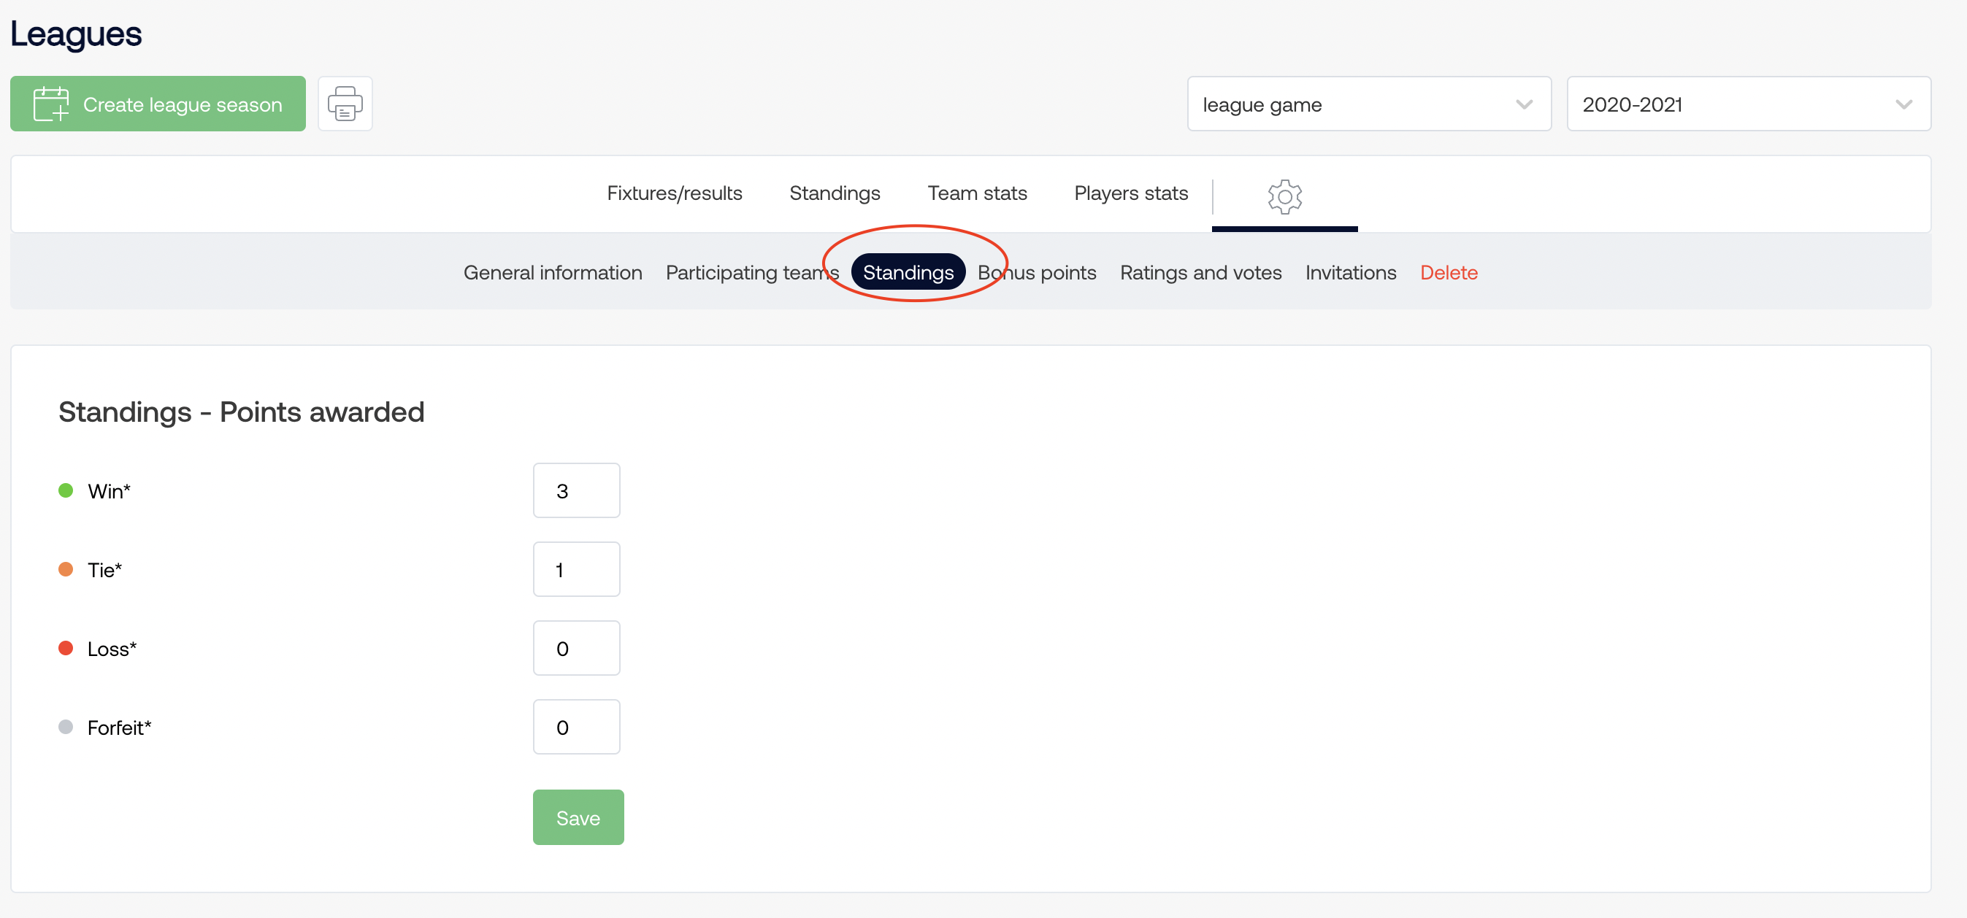Go to Invitations settings
Screen dimensions: 1967x918
1350,272
